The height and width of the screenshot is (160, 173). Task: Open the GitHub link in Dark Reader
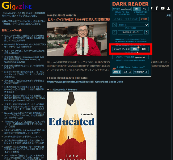[x=135, y=67]
